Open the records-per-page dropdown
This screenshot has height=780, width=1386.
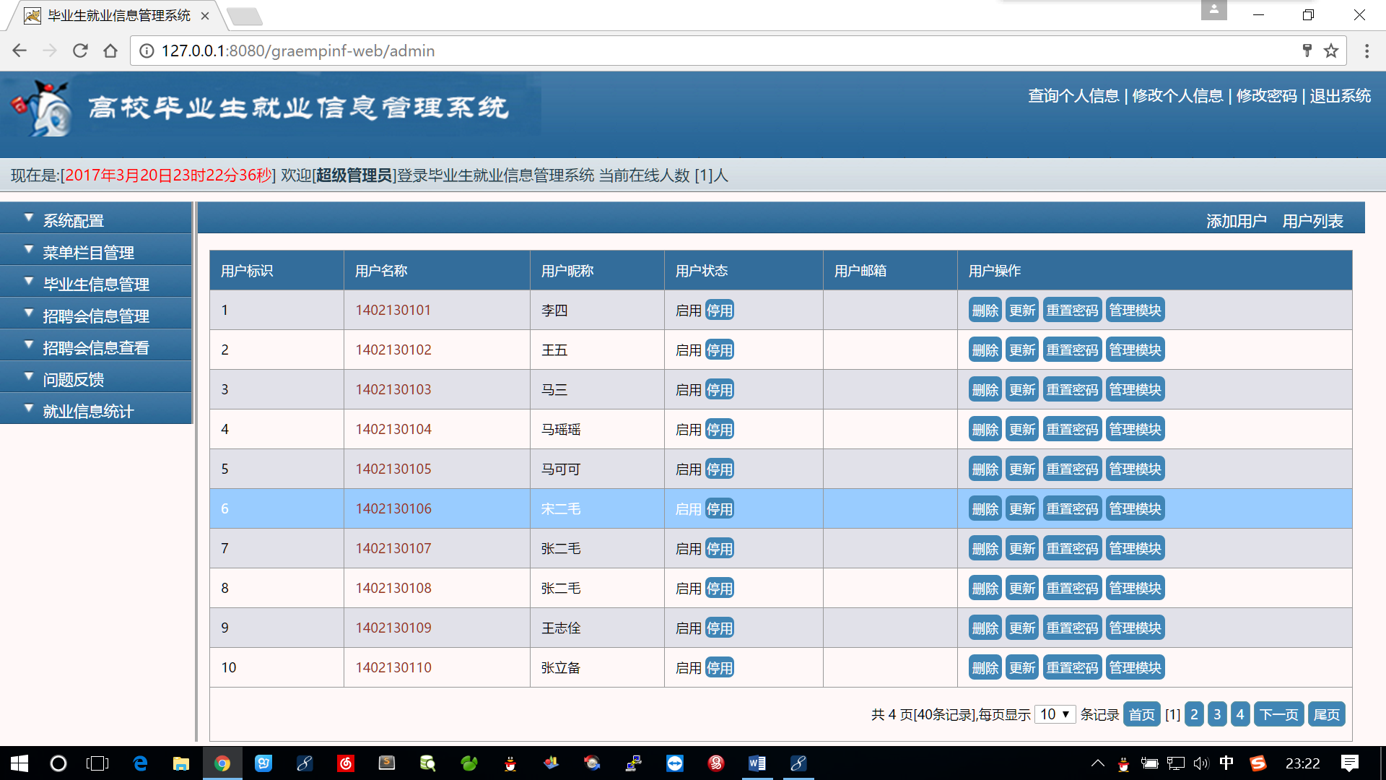tap(1055, 714)
